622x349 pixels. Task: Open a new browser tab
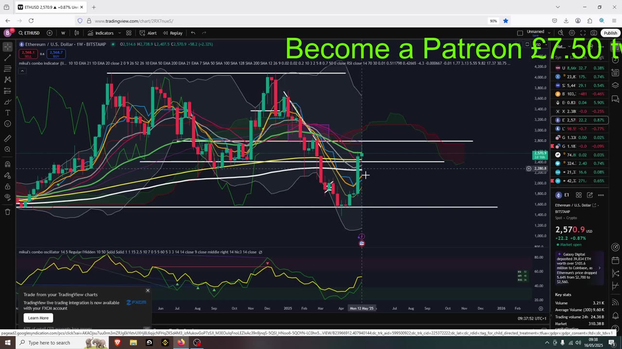pos(94,7)
